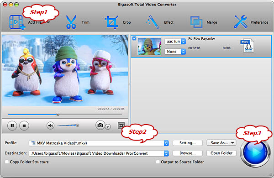Click the 00:00:54 / 00:02:05 time readout

coord(111,109)
